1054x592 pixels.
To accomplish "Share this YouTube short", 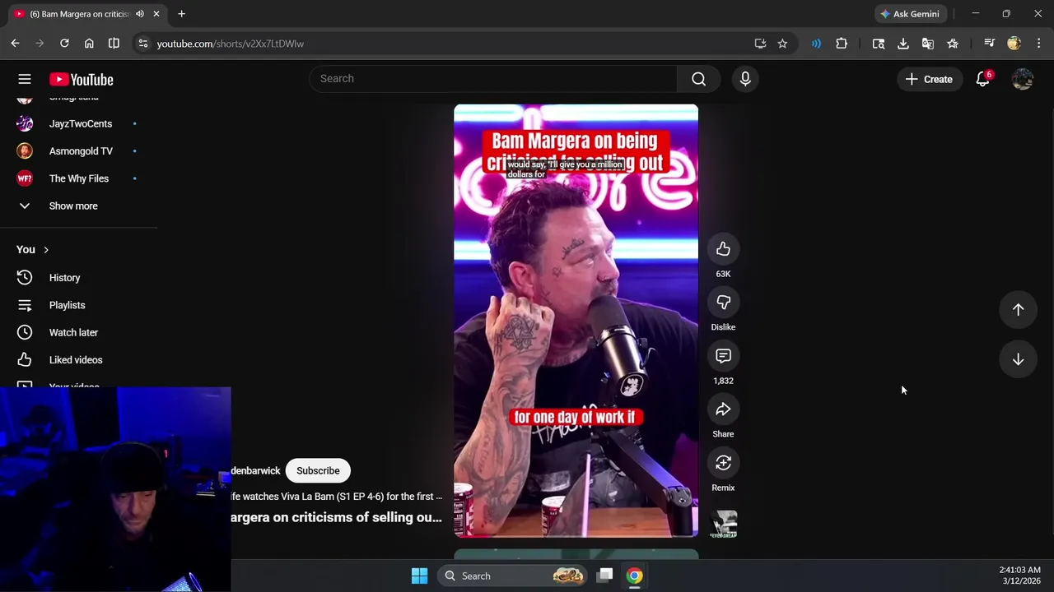I will pos(723,409).
